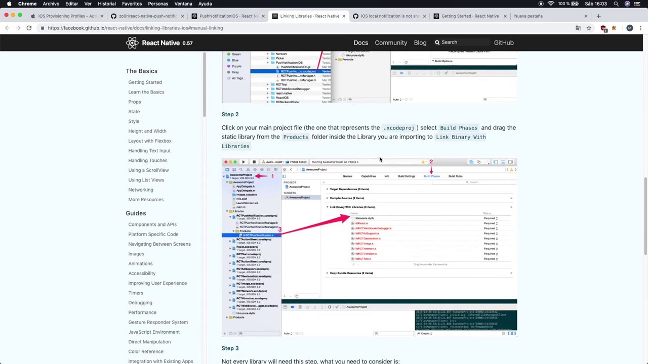This screenshot has height=364, width=648.
Task: Open the Ventana menu
Action: click(183, 4)
